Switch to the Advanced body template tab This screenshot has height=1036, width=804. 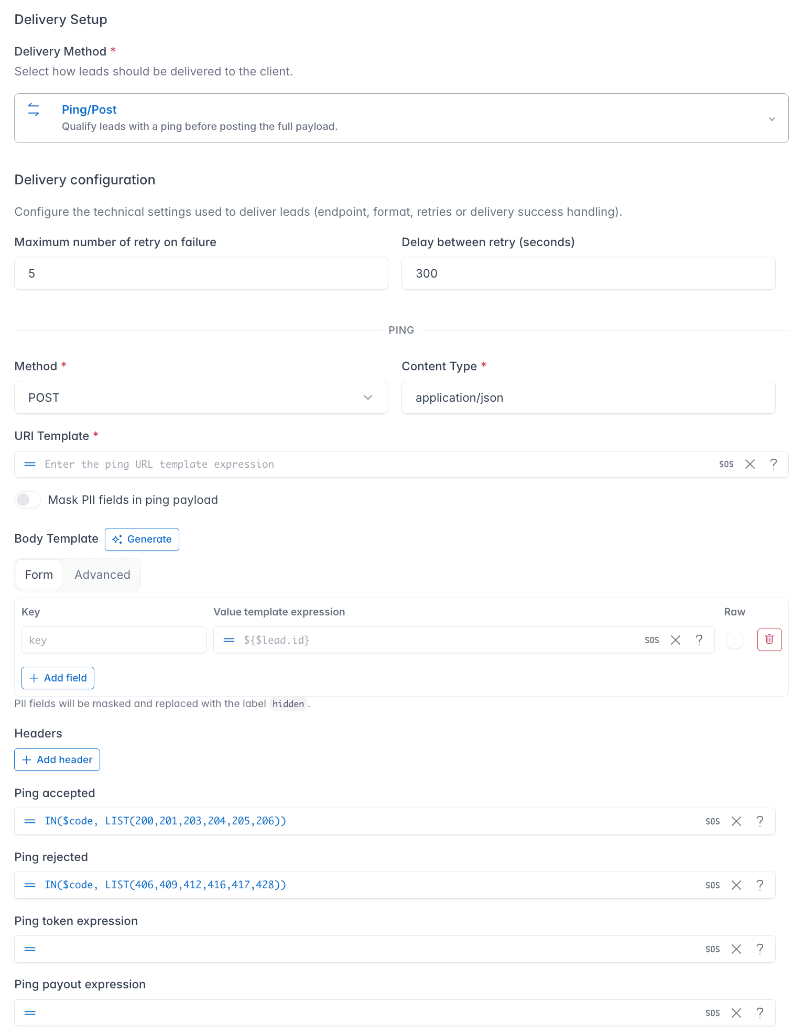click(102, 575)
